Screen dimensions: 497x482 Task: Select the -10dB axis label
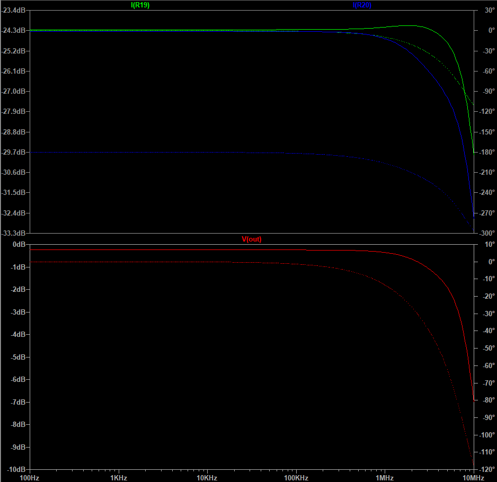click(x=16, y=469)
